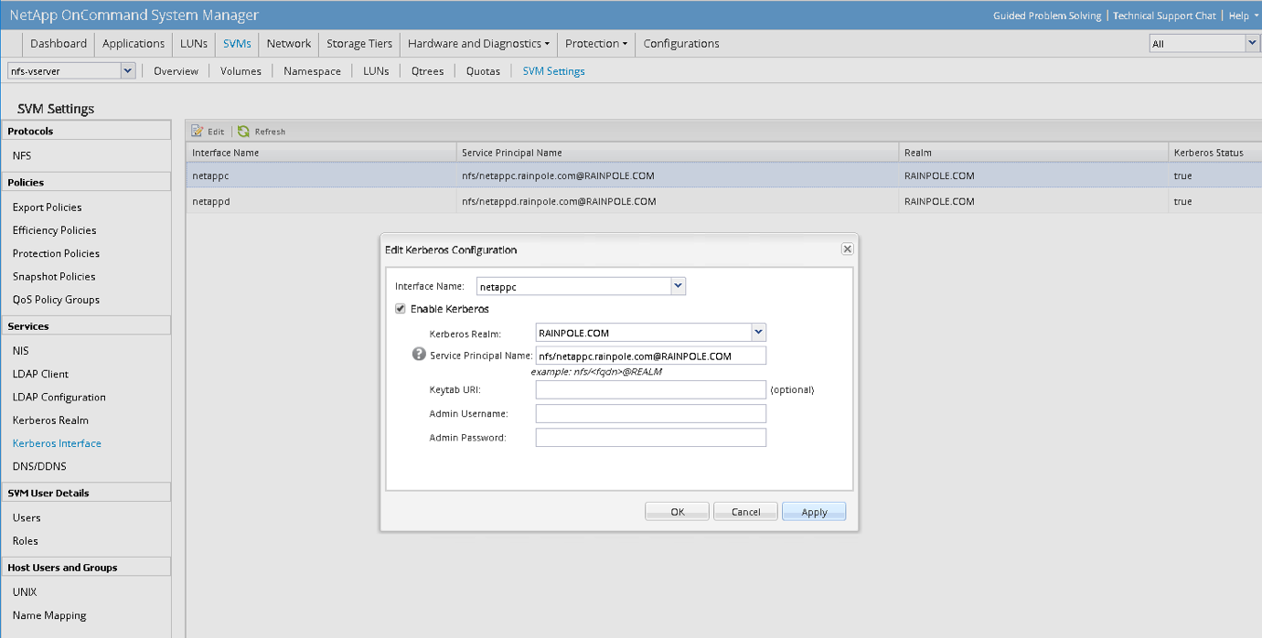Expand the Hardware and Diagnostics menu
This screenshot has height=638, width=1262.
(478, 43)
